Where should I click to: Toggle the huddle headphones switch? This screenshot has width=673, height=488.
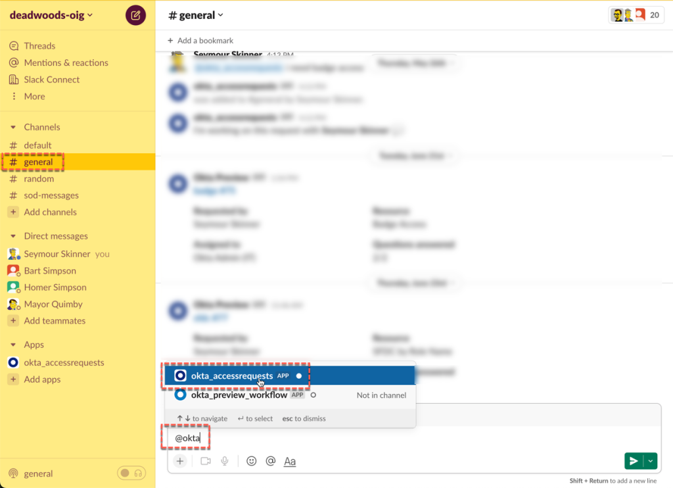tap(131, 473)
